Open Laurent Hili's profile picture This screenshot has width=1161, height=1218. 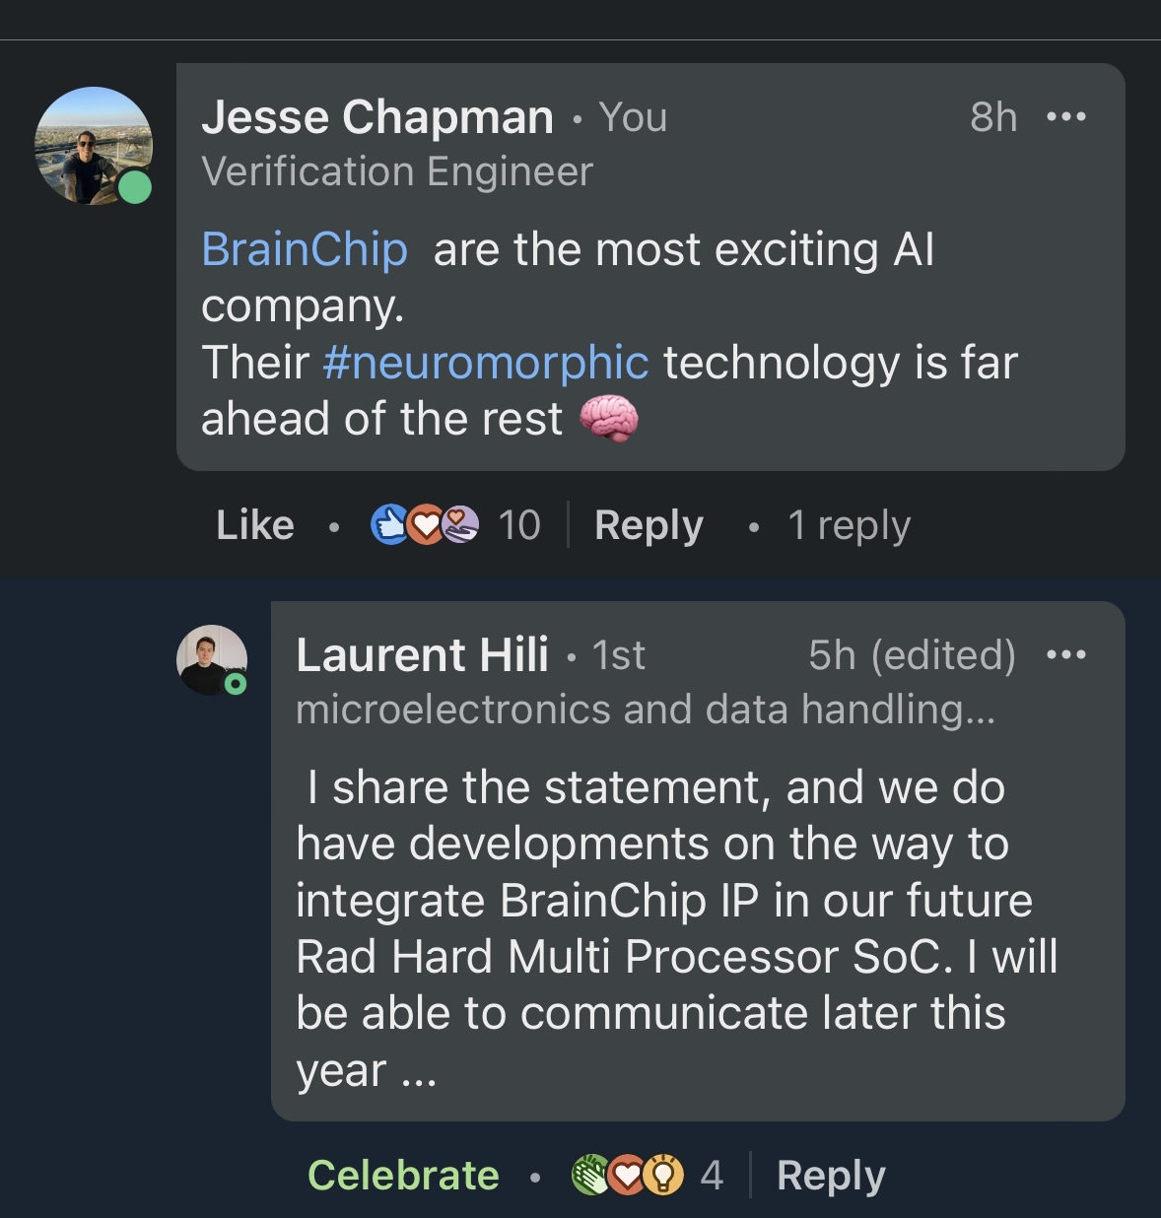[212, 660]
